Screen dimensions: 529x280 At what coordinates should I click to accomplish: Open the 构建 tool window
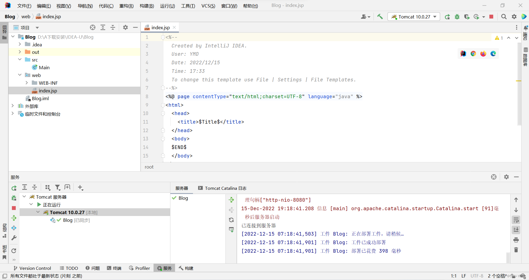(x=186, y=268)
